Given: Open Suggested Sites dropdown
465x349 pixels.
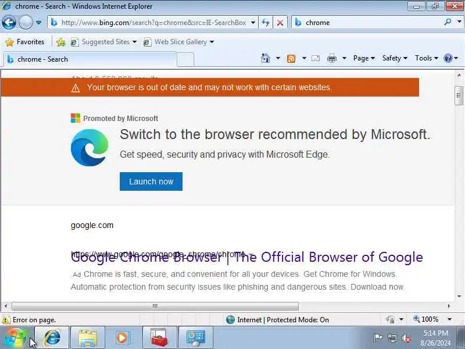Looking at the screenshot, I should (104, 42).
